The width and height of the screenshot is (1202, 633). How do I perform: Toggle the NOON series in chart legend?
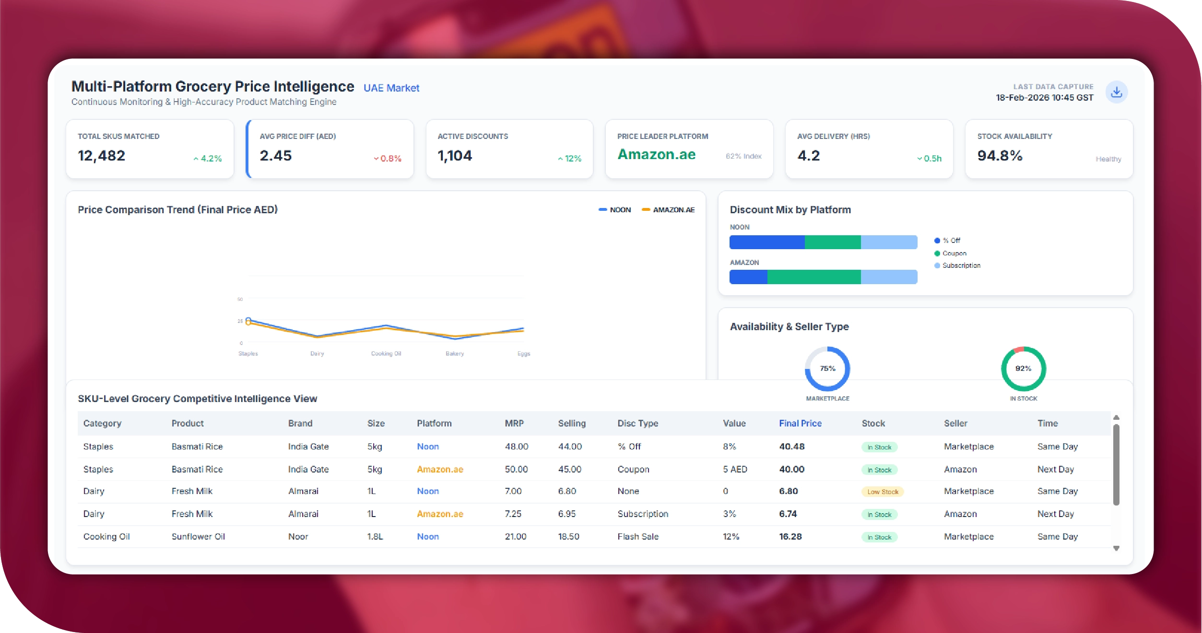coord(615,210)
